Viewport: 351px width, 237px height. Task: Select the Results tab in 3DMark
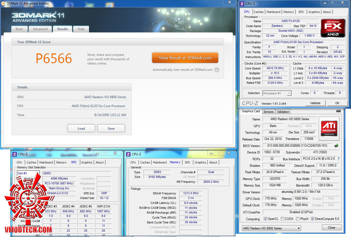tap(63, 29)
